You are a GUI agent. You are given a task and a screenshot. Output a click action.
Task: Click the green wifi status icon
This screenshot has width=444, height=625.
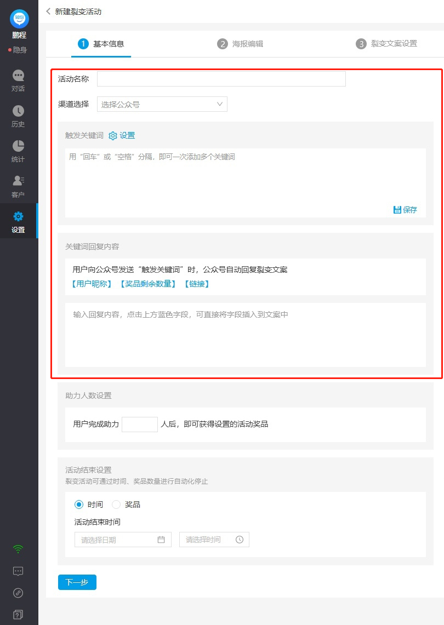[x=18, y=549]
